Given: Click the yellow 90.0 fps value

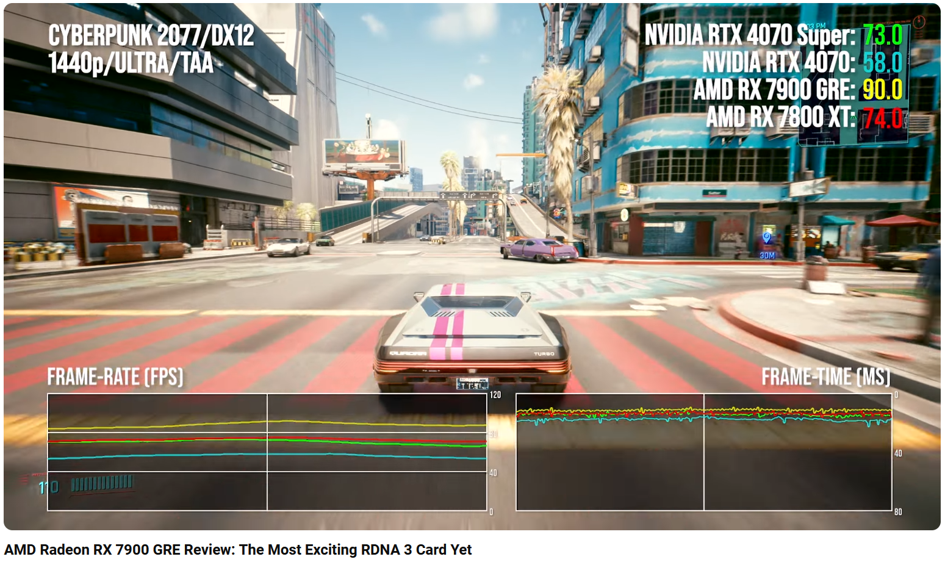Looking at the screenshot, I should (882, 90).
